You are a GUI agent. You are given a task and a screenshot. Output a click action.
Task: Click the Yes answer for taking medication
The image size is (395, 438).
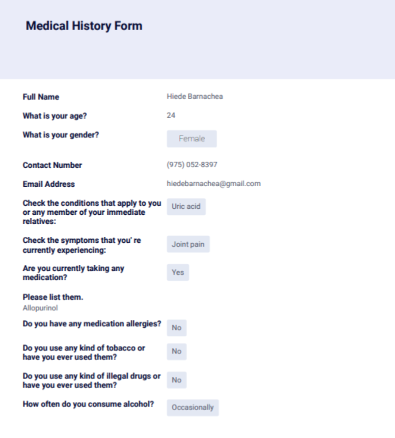[x=177, y=272]
